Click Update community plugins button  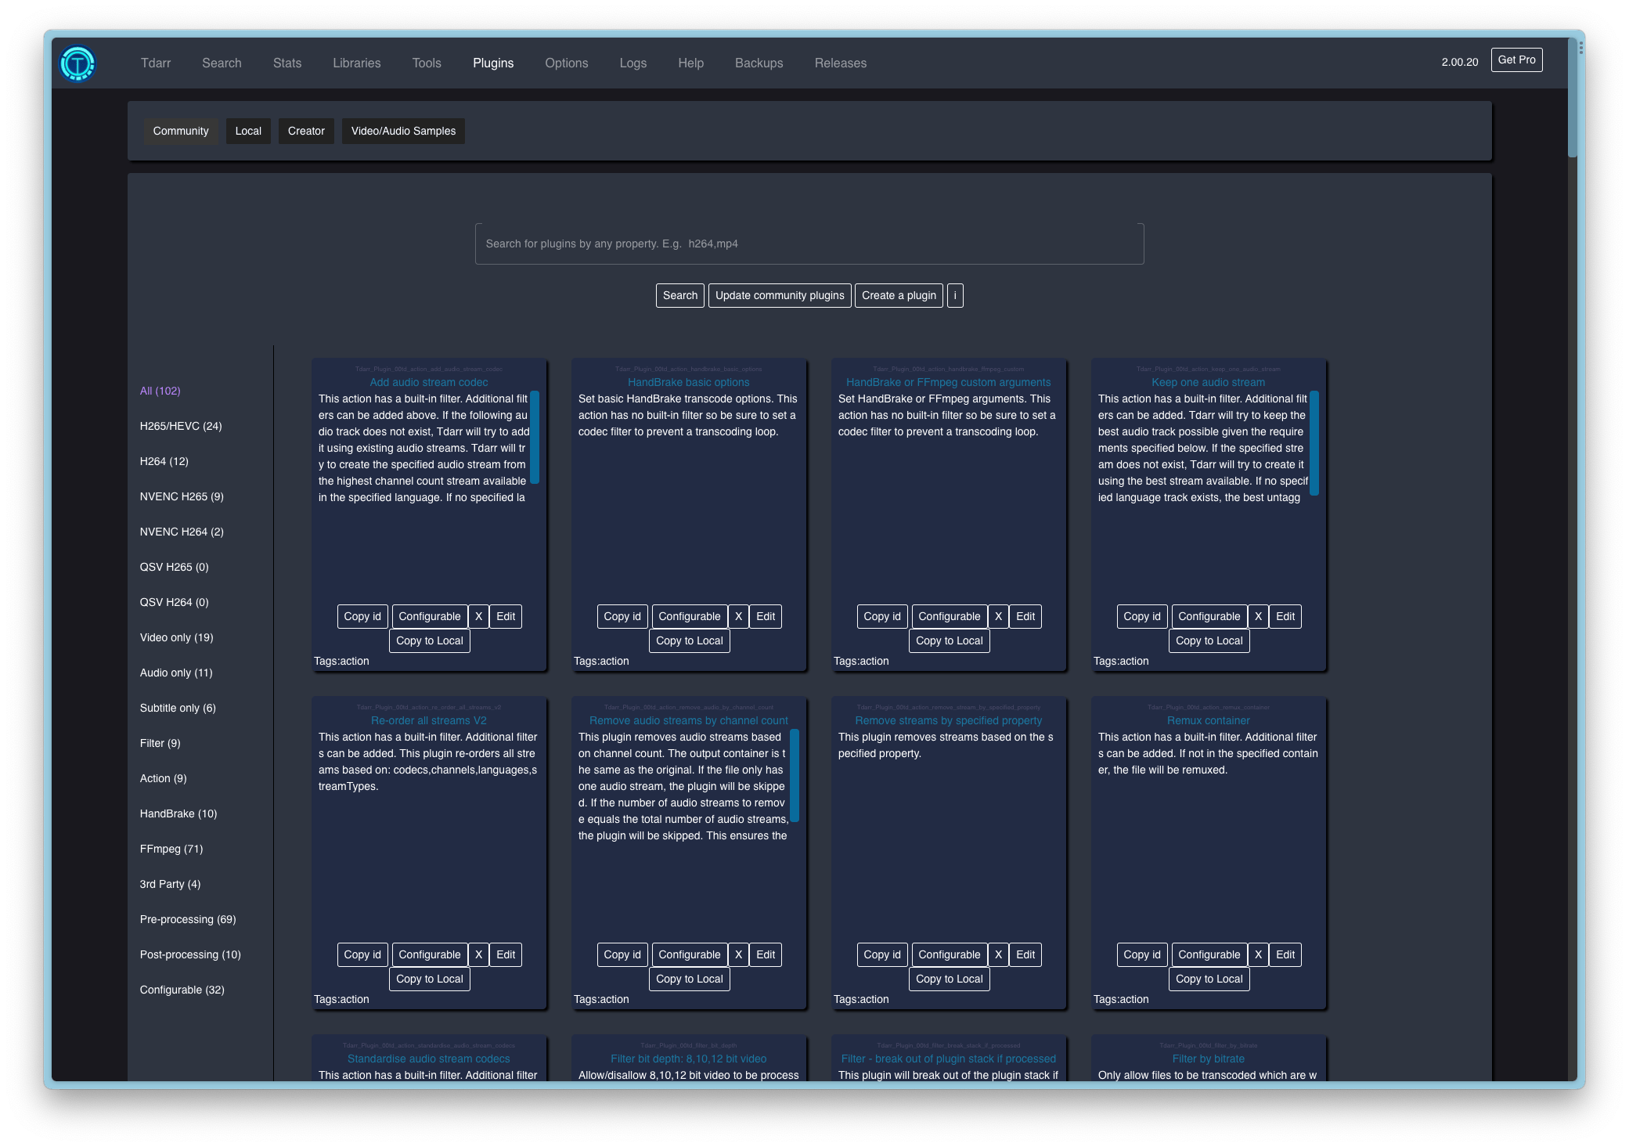tap(780, 295)
